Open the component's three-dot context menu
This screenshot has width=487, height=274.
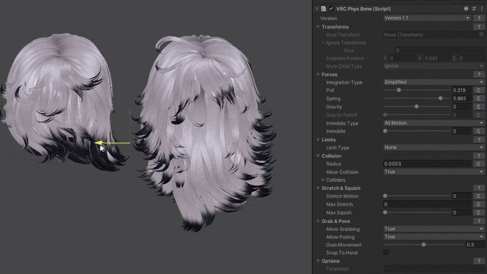pyautogui.click(x=482, y=9)
